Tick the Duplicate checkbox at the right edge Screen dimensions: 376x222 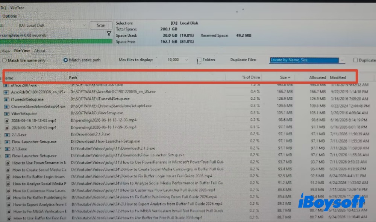[x=355, y=60]
